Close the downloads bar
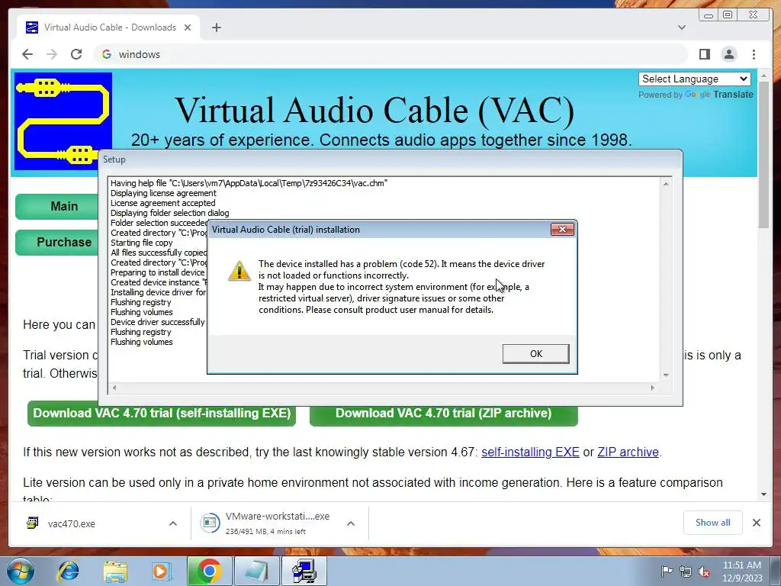 pos(756,522)
